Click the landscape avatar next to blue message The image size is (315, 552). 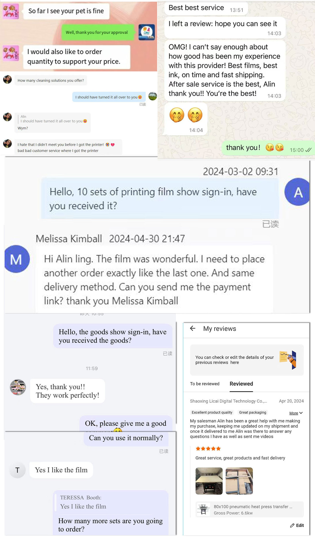(152, 96)
